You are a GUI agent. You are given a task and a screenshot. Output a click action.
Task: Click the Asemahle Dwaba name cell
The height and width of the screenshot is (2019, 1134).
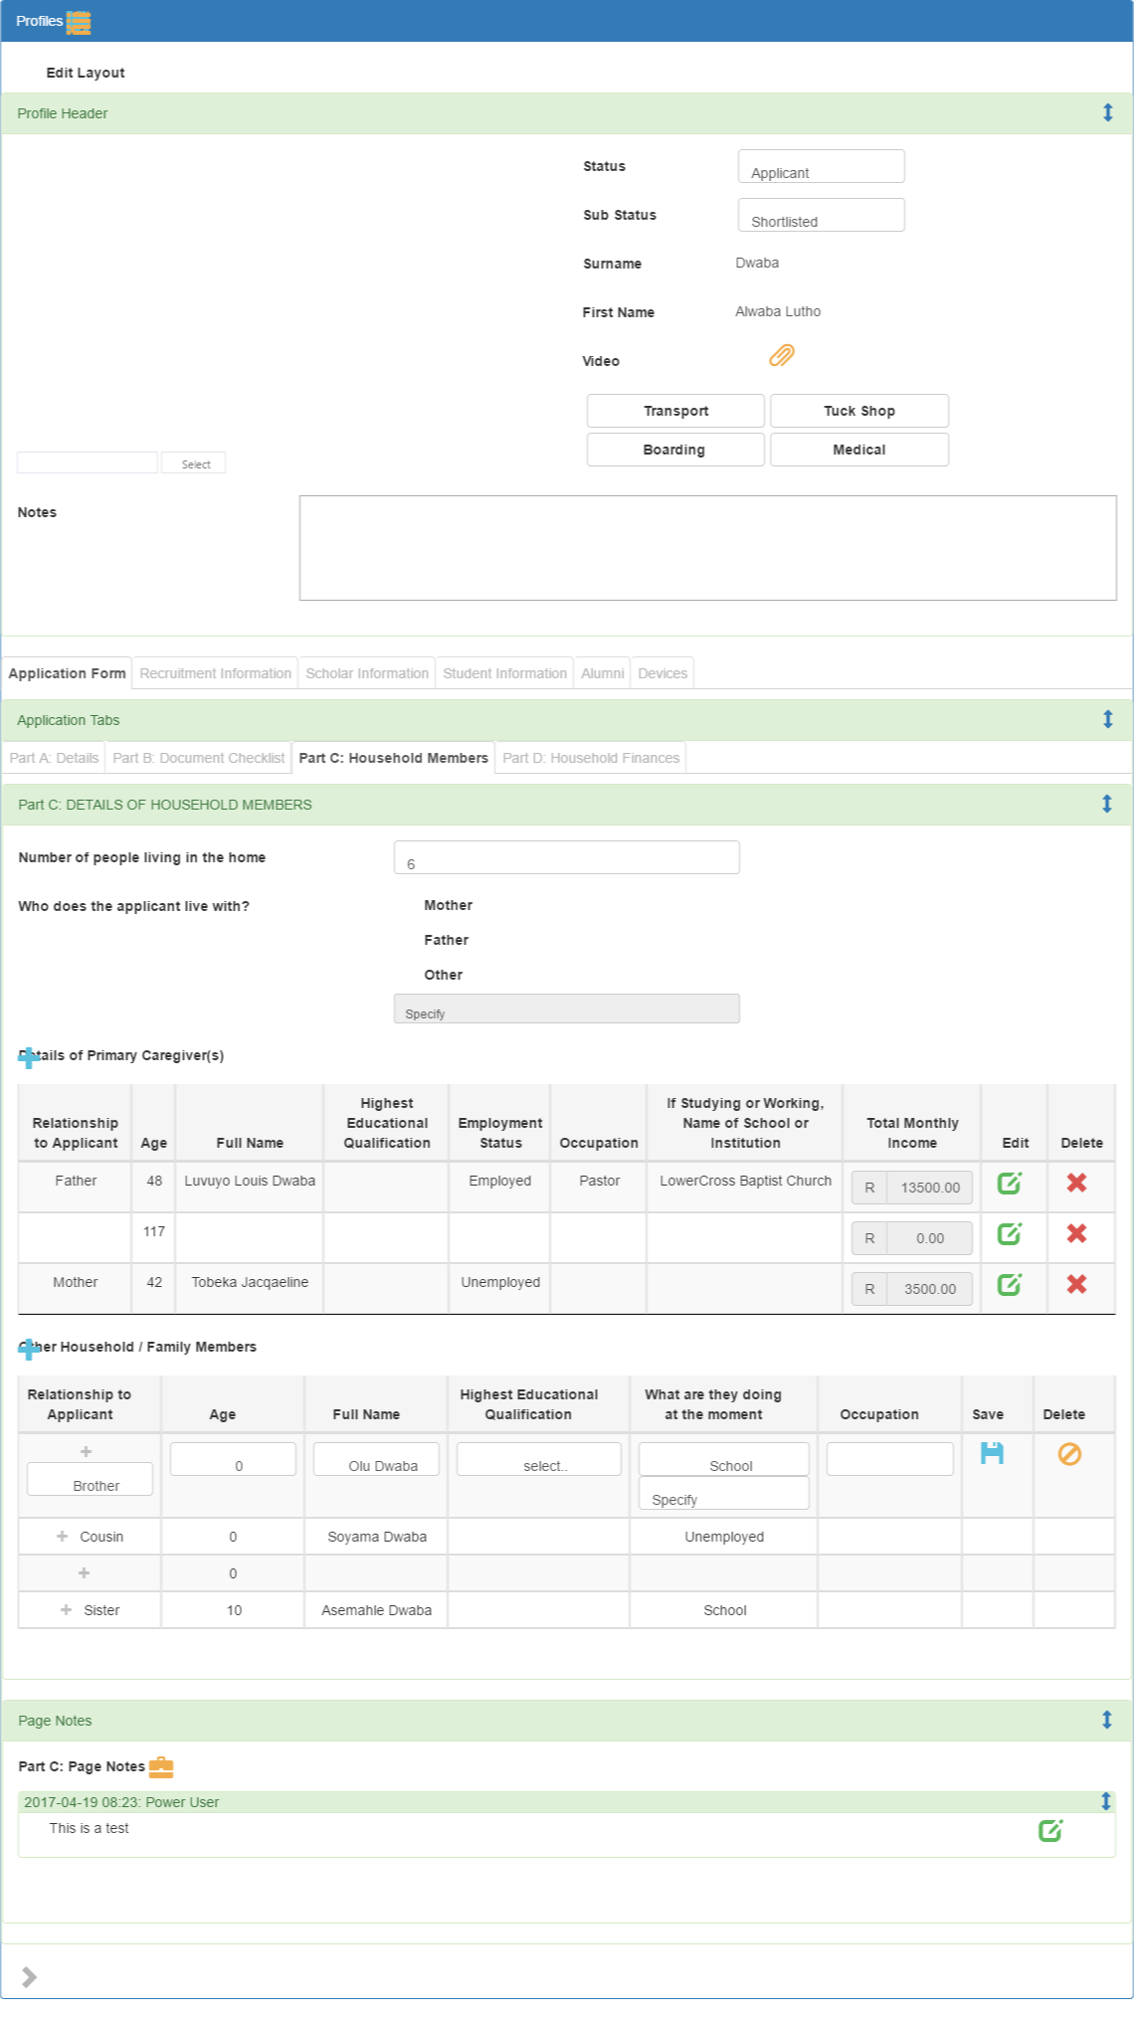click(x=376, y=1610)
